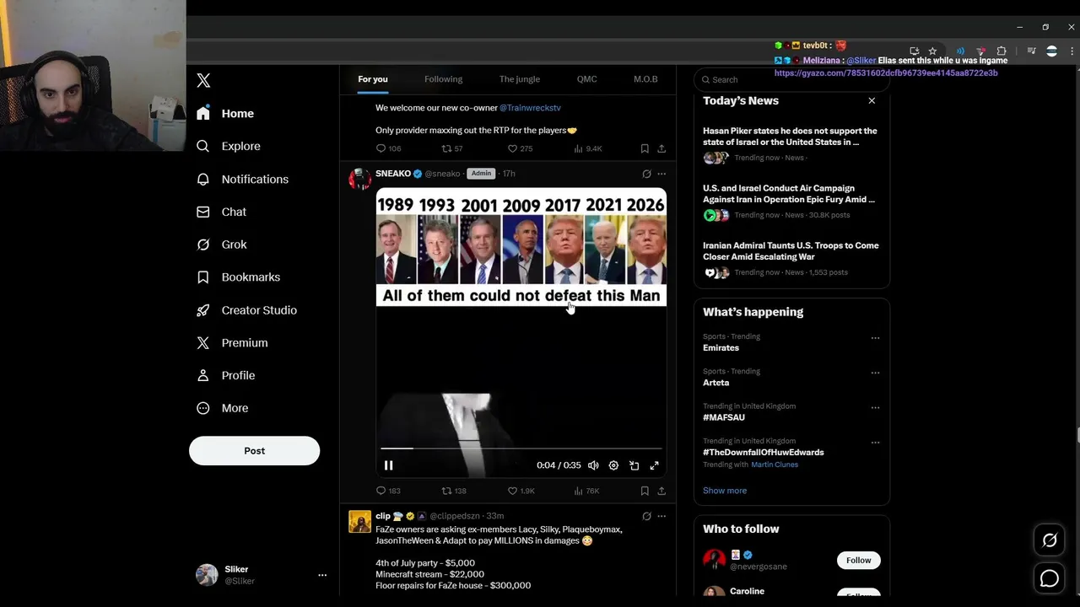This screenshot has width=1080, height=607.
Task: Open @Trainwreckstv mention link
Action: [530, 108]
